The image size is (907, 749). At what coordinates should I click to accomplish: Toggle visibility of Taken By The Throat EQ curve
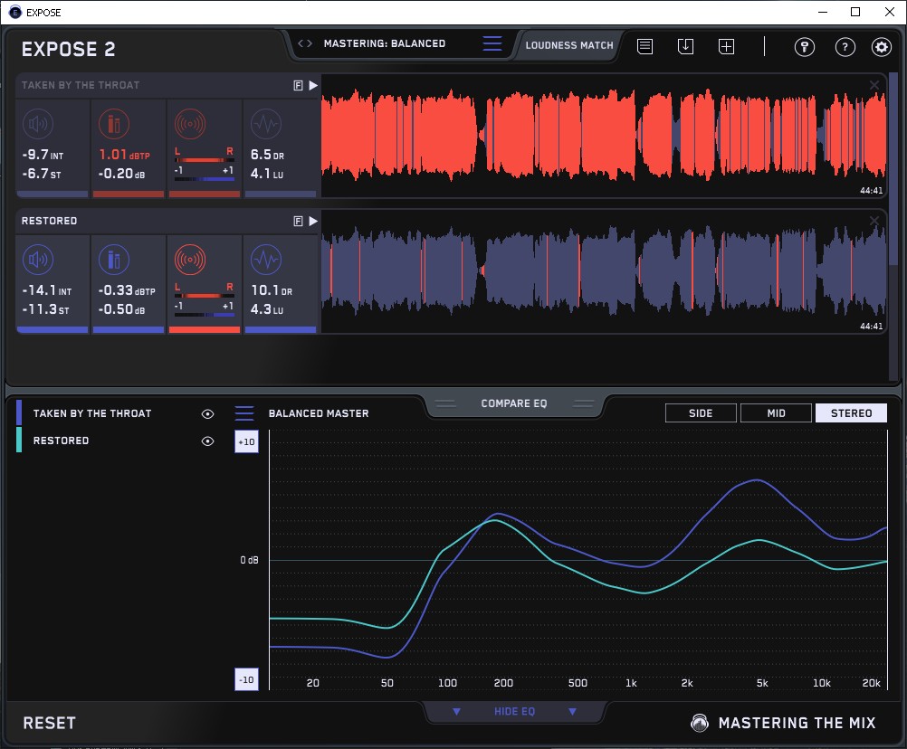208,413
